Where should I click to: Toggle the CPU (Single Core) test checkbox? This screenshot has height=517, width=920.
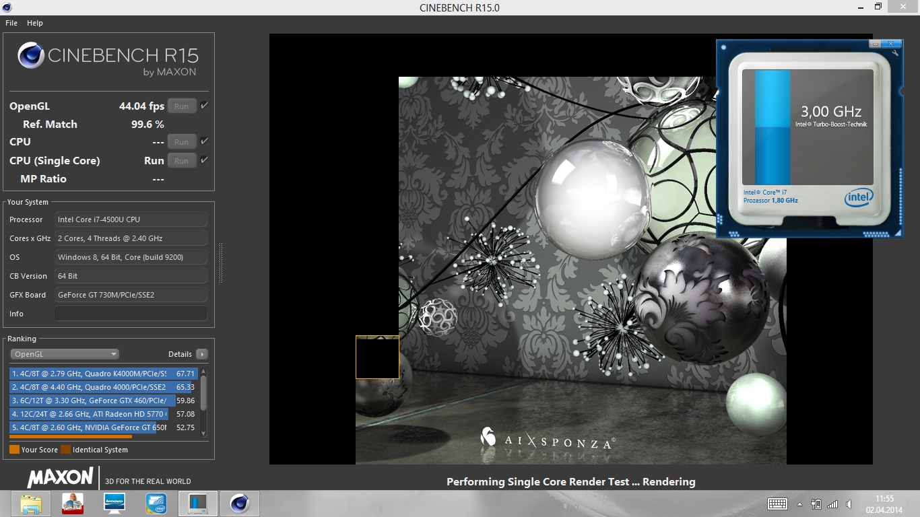coord(204,160)
